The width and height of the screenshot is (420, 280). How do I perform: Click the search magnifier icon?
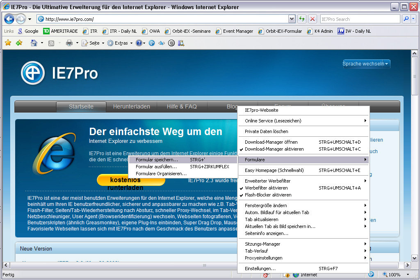point(406,19)
